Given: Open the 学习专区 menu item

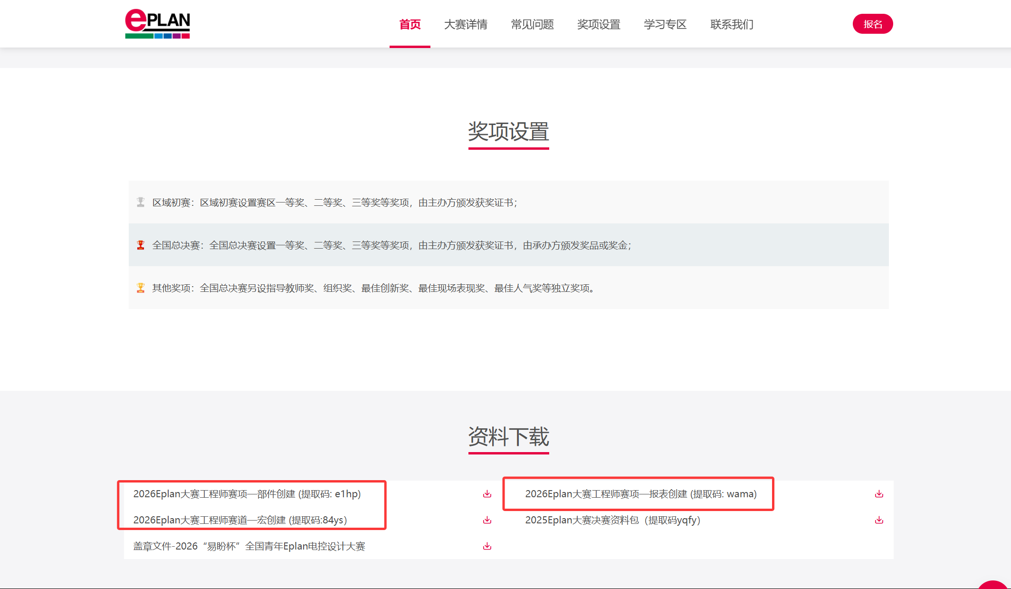Looking at the screenshot, I should [665, 24].
